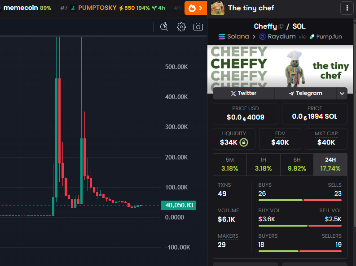Click the PRICE in SOL box
The width and height of the screenshot is (356, 266).
pyautogui.click(x=314, y=114)
